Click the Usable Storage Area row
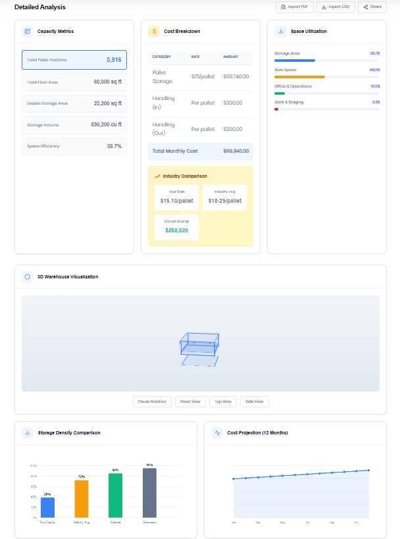The height and width of the screenshot is (539, 400). pyautogui.click(x=74, y=103)
